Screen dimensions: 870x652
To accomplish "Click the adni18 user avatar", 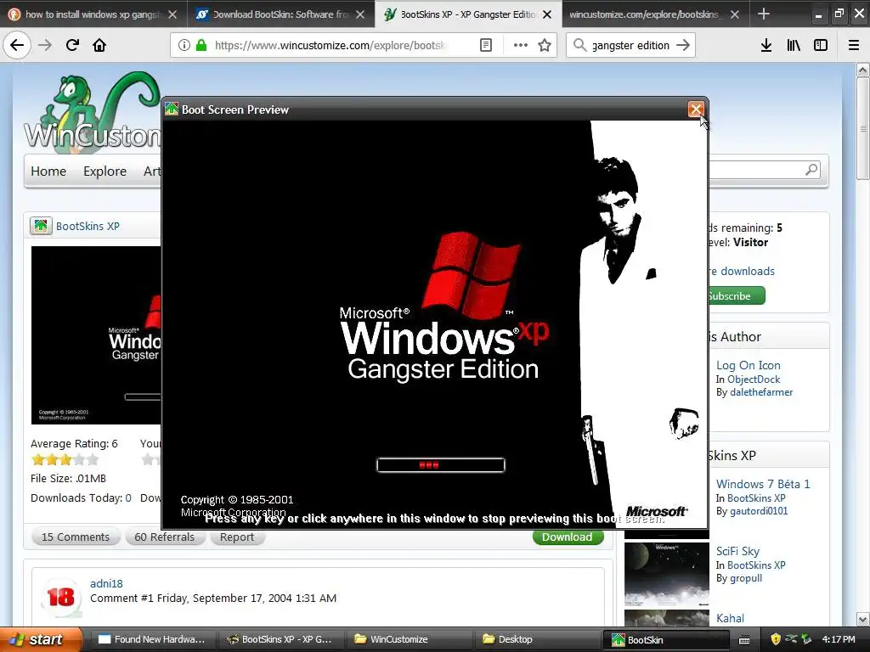I will 61,597.
